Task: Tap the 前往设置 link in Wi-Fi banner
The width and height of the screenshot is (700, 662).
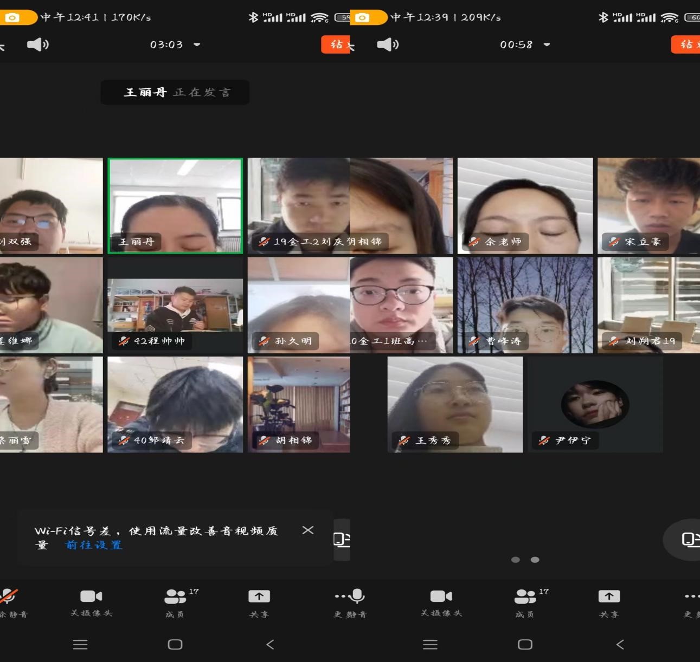Action: [x=94, y=545]
